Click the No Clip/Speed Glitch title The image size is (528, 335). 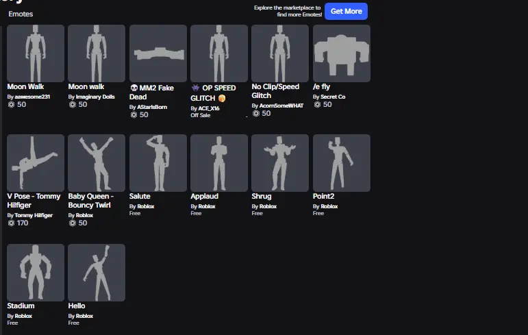click(275, 91)
